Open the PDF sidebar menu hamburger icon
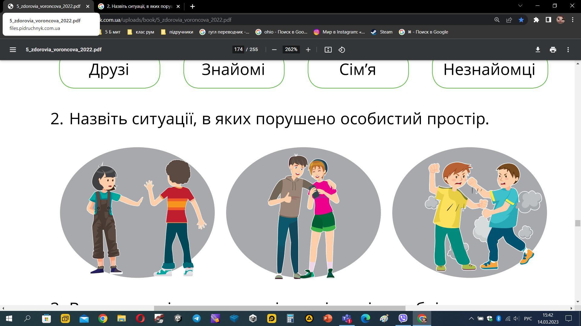Screen dimensions: 581x326 (13, 50)
